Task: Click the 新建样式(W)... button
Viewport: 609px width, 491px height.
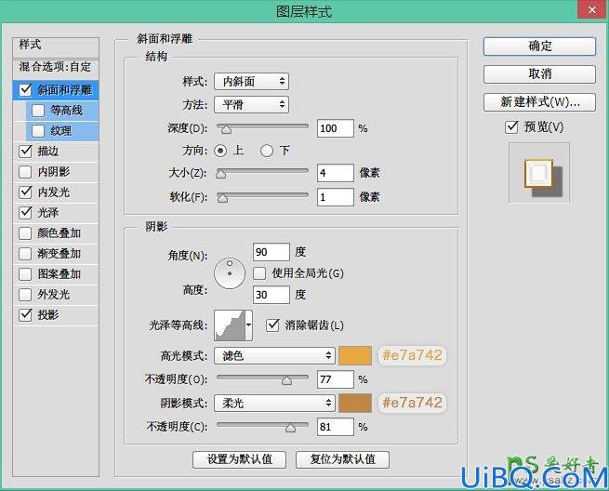Action: pyautogui.click(x=539, y=102)
